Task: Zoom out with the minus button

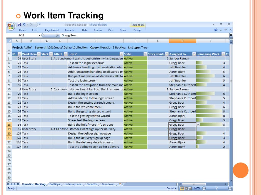Action: [x=204, y=188]
